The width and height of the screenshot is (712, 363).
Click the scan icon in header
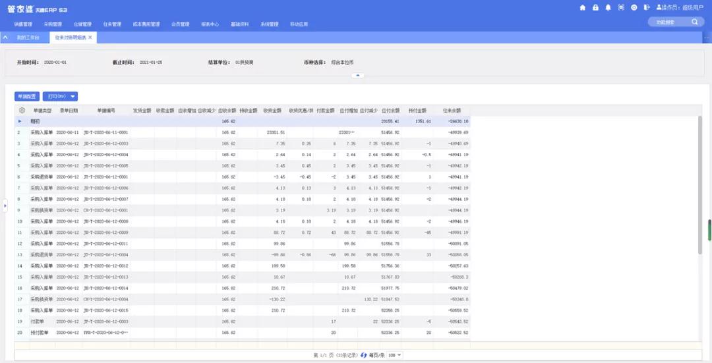point(620,8)
